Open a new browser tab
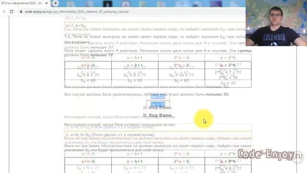This screenshot has width=307, height=173. [56, 3]
